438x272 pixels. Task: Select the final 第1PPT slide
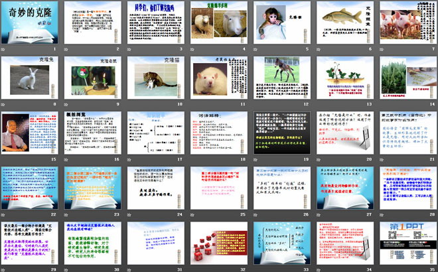coord(408,243)
